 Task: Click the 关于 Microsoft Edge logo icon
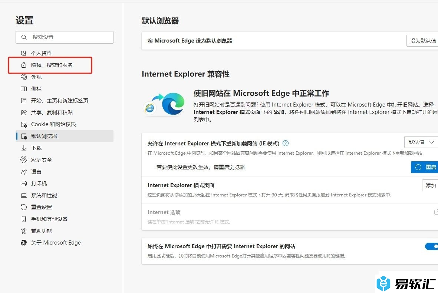tap(24, 243)
